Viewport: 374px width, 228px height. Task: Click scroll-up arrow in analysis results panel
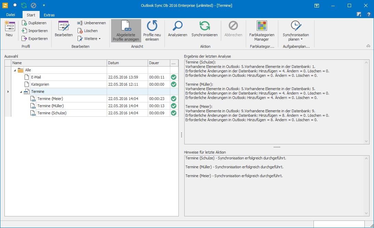click(366, 62)
